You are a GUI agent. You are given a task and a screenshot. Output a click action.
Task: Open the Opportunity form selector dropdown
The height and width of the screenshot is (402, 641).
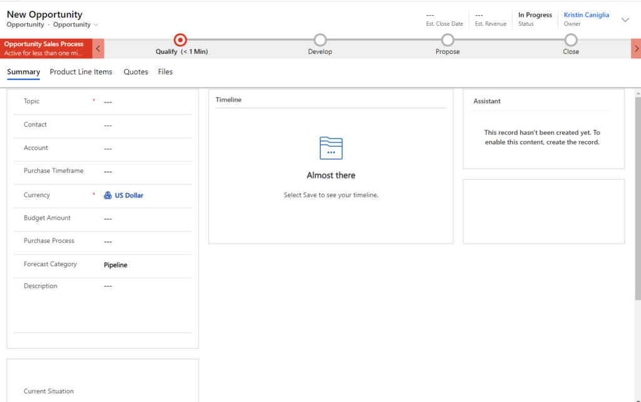[x=76, y=24]
